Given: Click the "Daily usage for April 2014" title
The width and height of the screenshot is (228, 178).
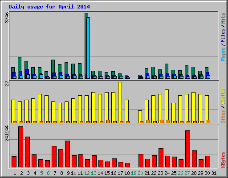Looking at the screenshot, I should (x=49, y=7).
